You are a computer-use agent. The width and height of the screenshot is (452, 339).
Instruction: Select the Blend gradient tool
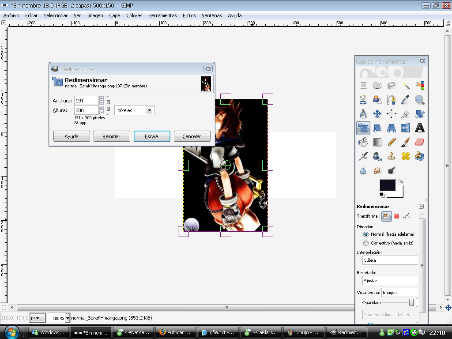pos(377,142)
